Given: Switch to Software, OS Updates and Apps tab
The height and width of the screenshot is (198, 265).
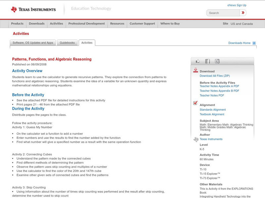Looking at the screenshot, I should pos(33,43).
